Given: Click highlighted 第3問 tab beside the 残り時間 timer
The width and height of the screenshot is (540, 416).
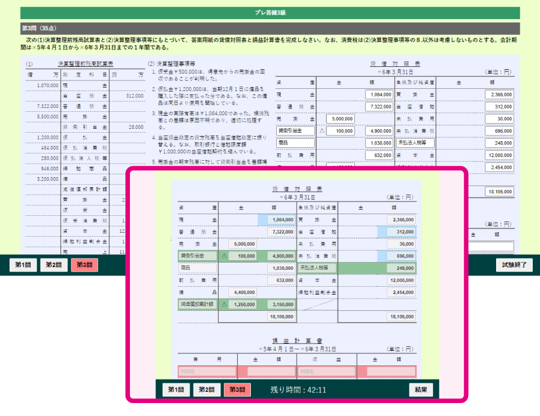Looking at the screenshot, I should [x=237, y=390].
